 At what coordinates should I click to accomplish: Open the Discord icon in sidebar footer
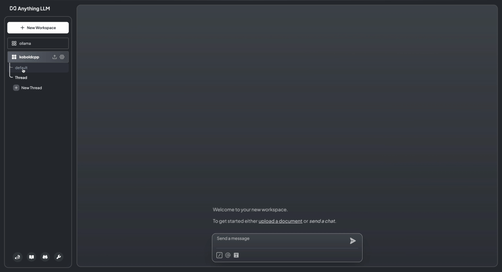click(45, 257)
